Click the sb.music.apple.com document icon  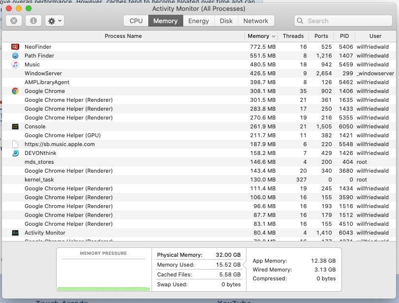pyautogui.click(x=15, y=144)
